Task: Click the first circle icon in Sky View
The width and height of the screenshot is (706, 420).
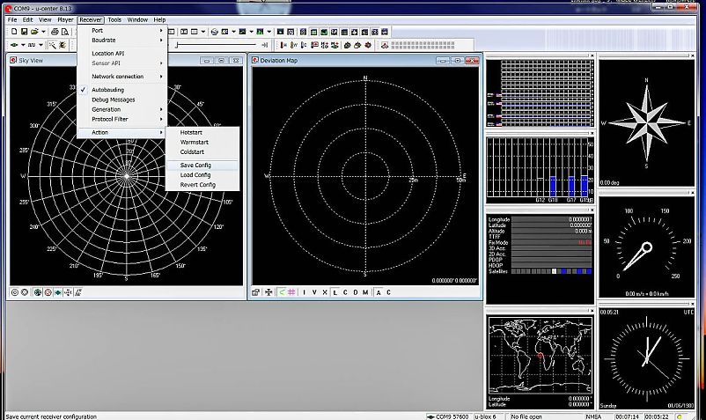Action: point(14,292)
